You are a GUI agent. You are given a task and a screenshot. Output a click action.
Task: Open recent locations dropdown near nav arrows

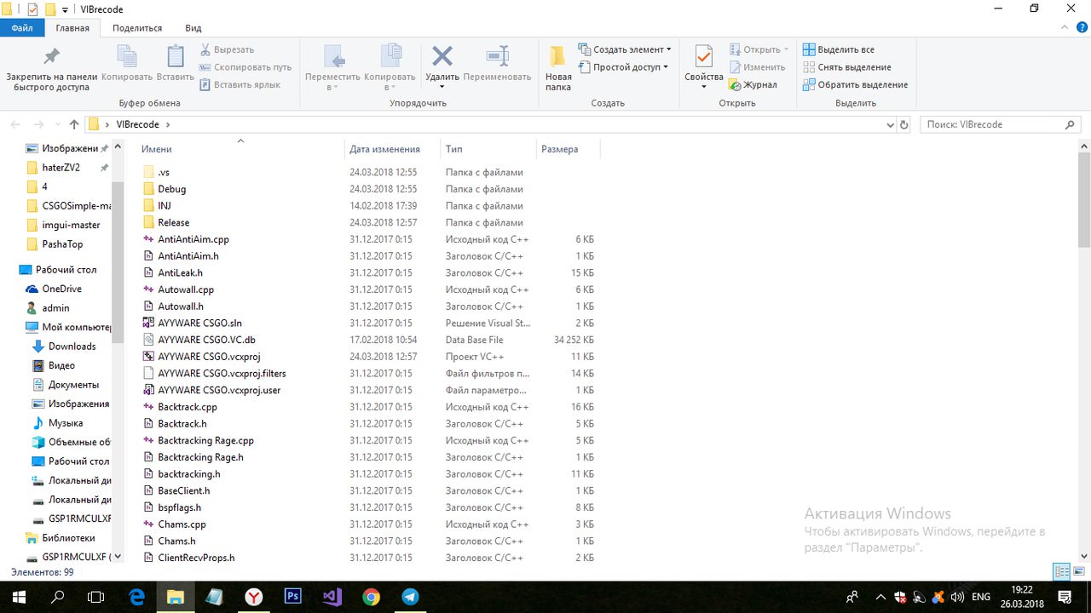[x=58, y=124]
